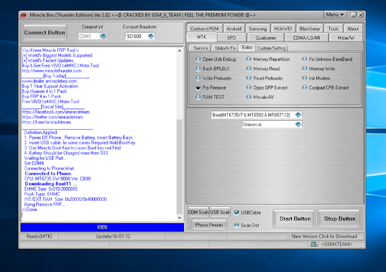Switch to the Mstar/W tab
The height and width of the screenshot is (272, 386).
pyautogui.click(x=346, y=37)
